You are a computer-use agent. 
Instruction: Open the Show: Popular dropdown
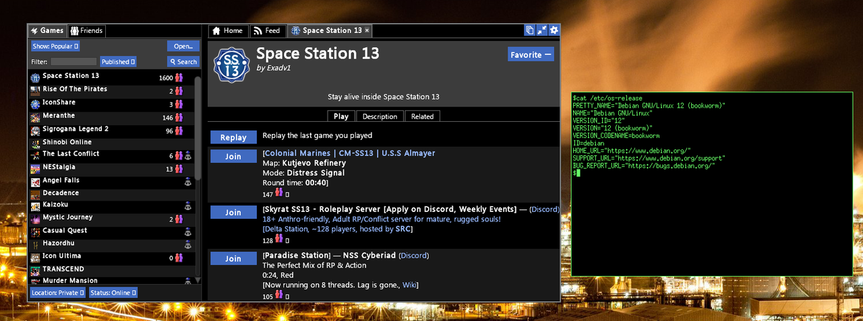[x=55, y=46]
